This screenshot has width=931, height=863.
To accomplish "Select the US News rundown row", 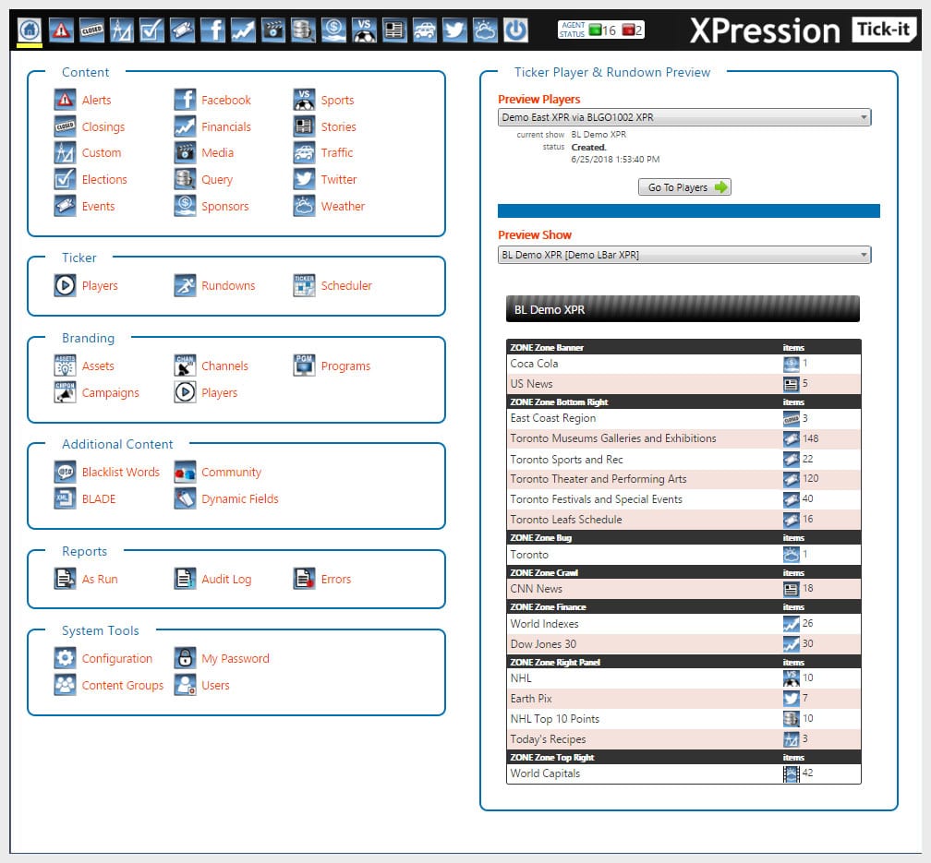I will 683,384.
